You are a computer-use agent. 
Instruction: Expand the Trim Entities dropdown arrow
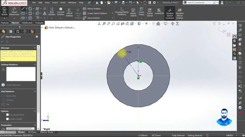pyautogui.click(x=52, y=19)
